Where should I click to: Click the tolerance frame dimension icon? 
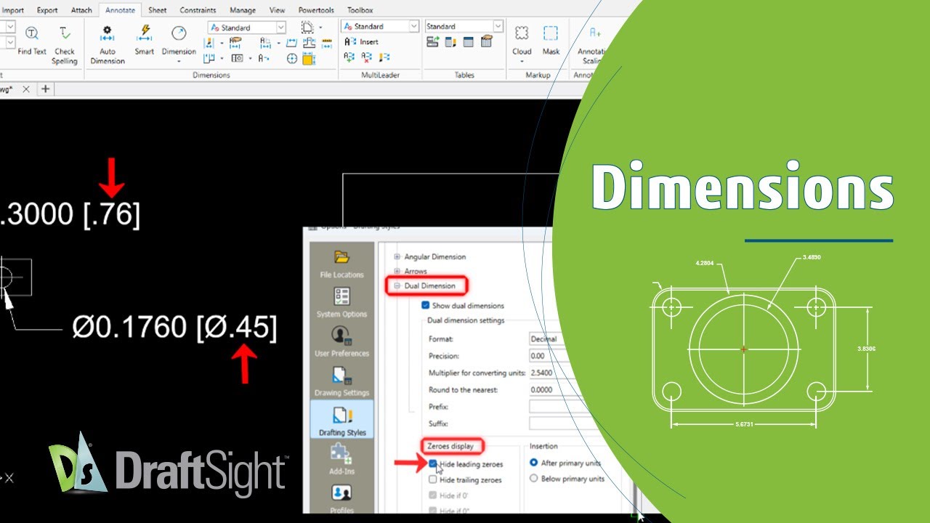pyautogui.click(x=236, y=58)
